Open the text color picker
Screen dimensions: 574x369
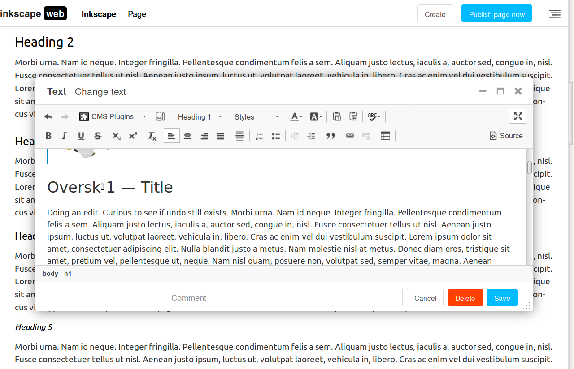[296, 117]
